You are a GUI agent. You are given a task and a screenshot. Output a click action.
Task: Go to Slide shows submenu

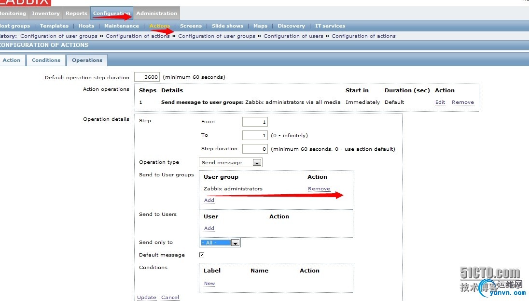tap(227, 26)
